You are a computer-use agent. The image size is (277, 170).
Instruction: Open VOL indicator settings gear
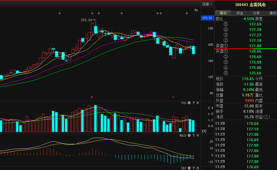[x=189, y=103]
